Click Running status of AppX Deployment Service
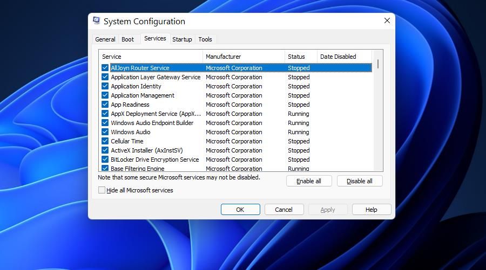The width and height of the screenshot is (486, 270). coord(298,114)
